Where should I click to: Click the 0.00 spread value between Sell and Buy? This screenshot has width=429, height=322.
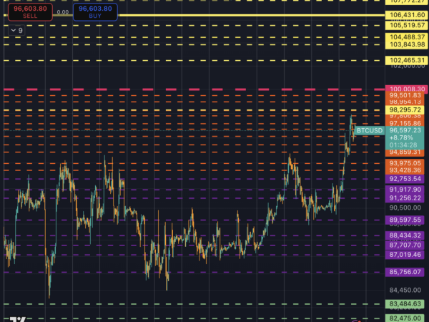tap(63, 12)
